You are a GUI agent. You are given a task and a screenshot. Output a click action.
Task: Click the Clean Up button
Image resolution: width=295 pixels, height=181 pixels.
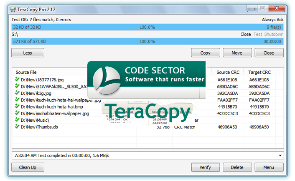[28, 167]
